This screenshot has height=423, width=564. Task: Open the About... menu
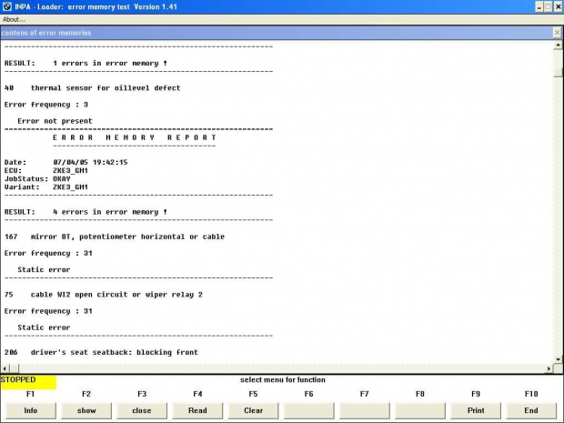(13, 19)
